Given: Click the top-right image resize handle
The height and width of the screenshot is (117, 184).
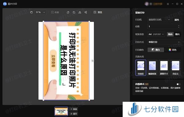Looking at the screenshot, I should [89, 21].
